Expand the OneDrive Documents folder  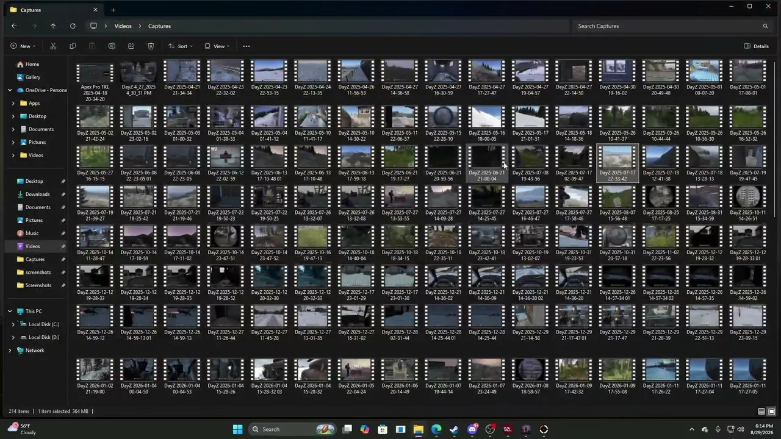[x=13, y=129]
